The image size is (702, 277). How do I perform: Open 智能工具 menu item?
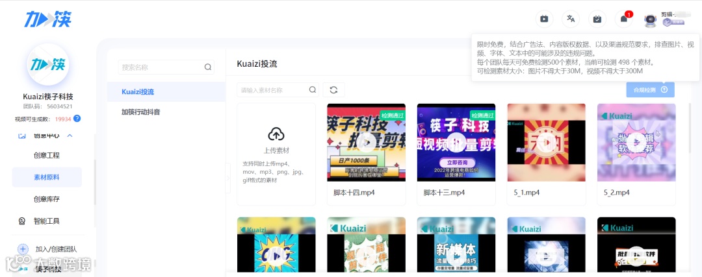(x=47, y=221)
